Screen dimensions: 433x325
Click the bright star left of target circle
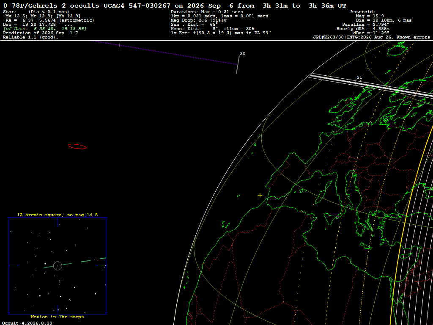[45, 264]
